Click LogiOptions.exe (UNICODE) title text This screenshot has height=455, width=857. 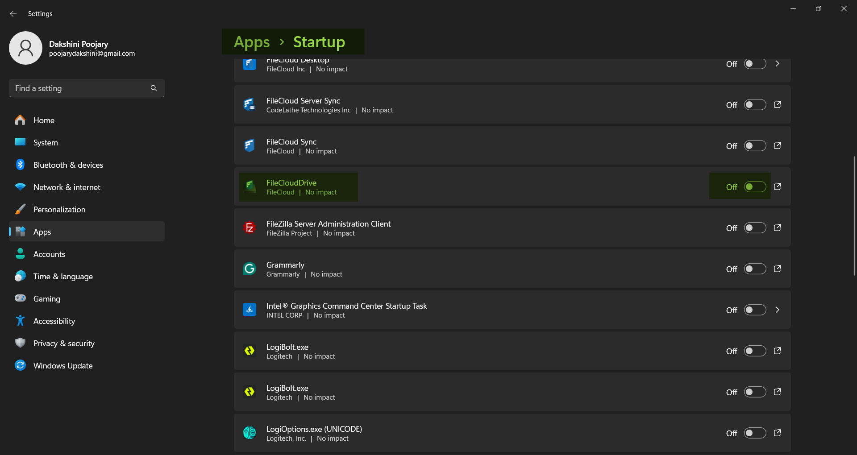point(314,429)
